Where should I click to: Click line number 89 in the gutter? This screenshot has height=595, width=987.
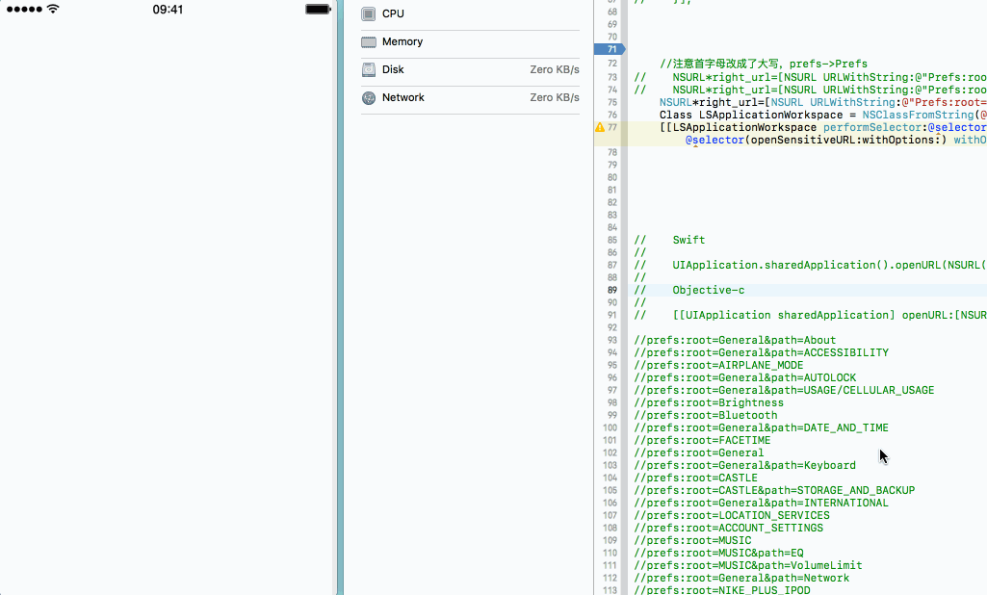pos(611,290)
